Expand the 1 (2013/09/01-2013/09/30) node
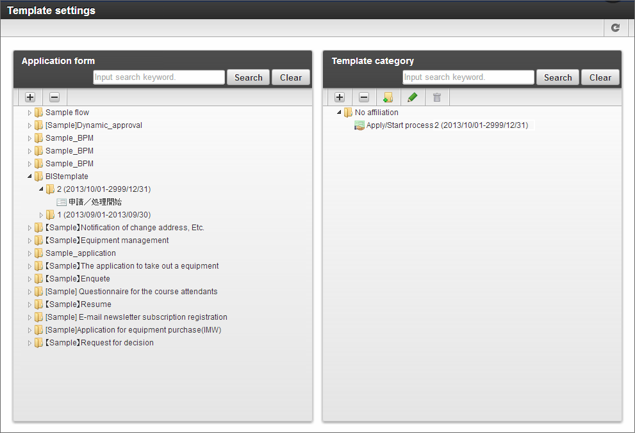The image size is (635, 433). click(41, 215)
